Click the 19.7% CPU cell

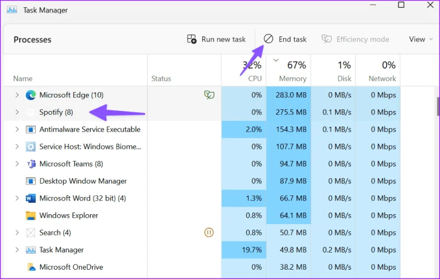(244, 249)
